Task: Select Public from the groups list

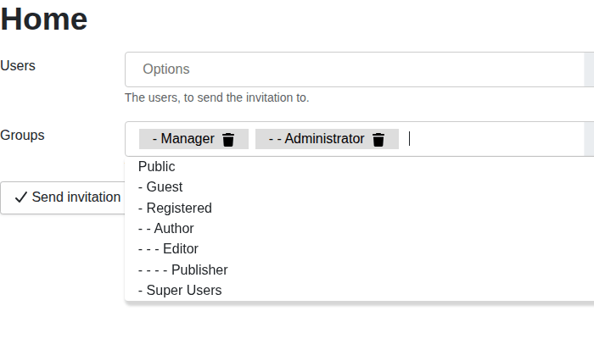Action: [x=157, y=167]
